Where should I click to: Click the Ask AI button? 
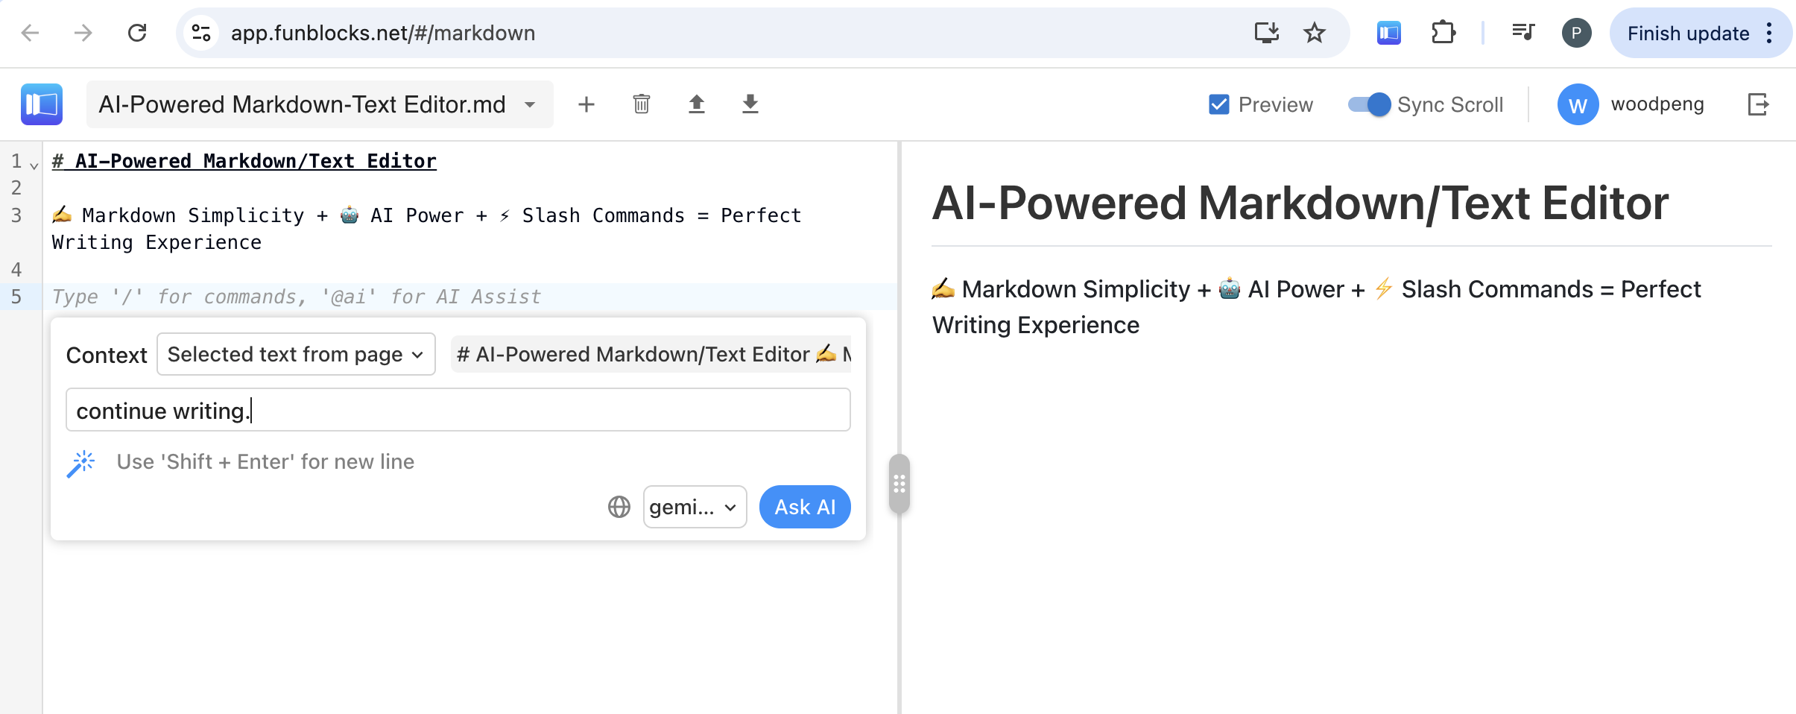click(803, 506)
